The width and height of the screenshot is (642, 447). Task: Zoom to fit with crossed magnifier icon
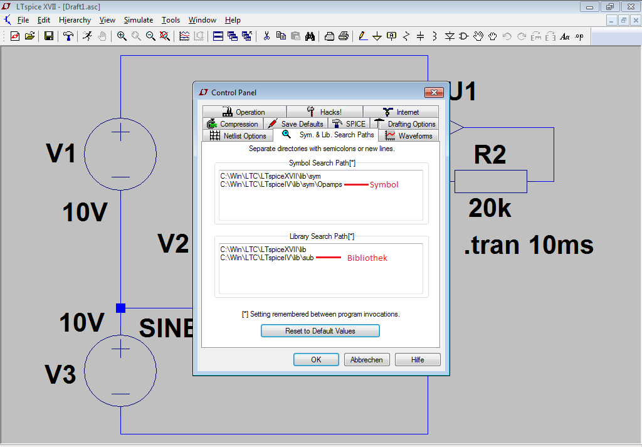tap(165, 36)
